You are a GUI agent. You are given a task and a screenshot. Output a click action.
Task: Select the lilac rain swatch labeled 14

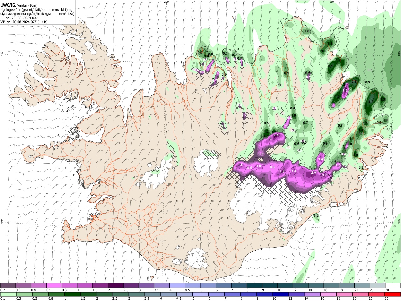pyautogui.click(x=312, y=294)
